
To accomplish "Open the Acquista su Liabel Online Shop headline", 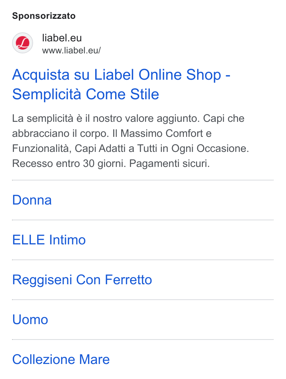I will [x=121, y=74].
